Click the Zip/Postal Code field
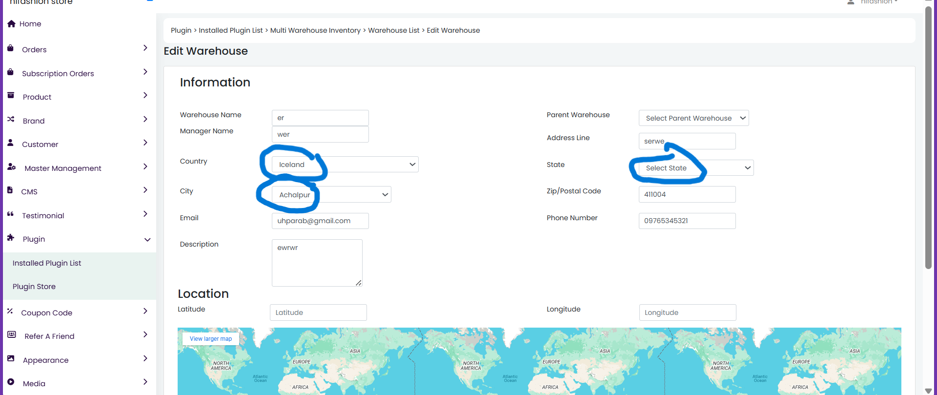This screenshot has height=395, width=937. pyautogui.click(x=687, y=194)
